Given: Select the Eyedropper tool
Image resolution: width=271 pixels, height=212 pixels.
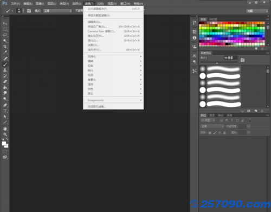Looking at the screenshot, I should pyautogui.click(x=5, y=53).
